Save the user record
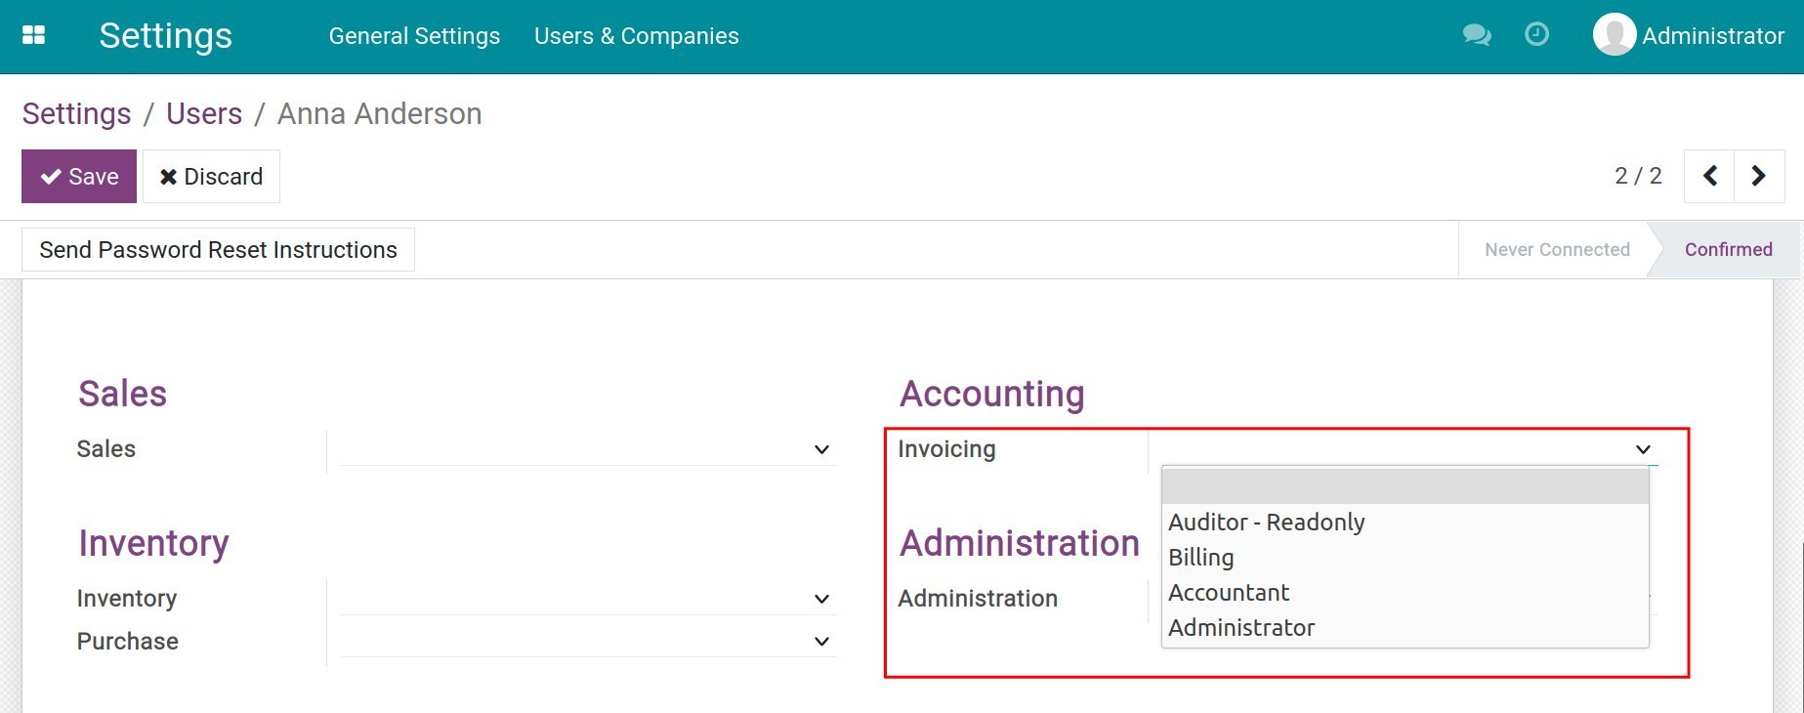1804x713 pixels. pos(79,177)
